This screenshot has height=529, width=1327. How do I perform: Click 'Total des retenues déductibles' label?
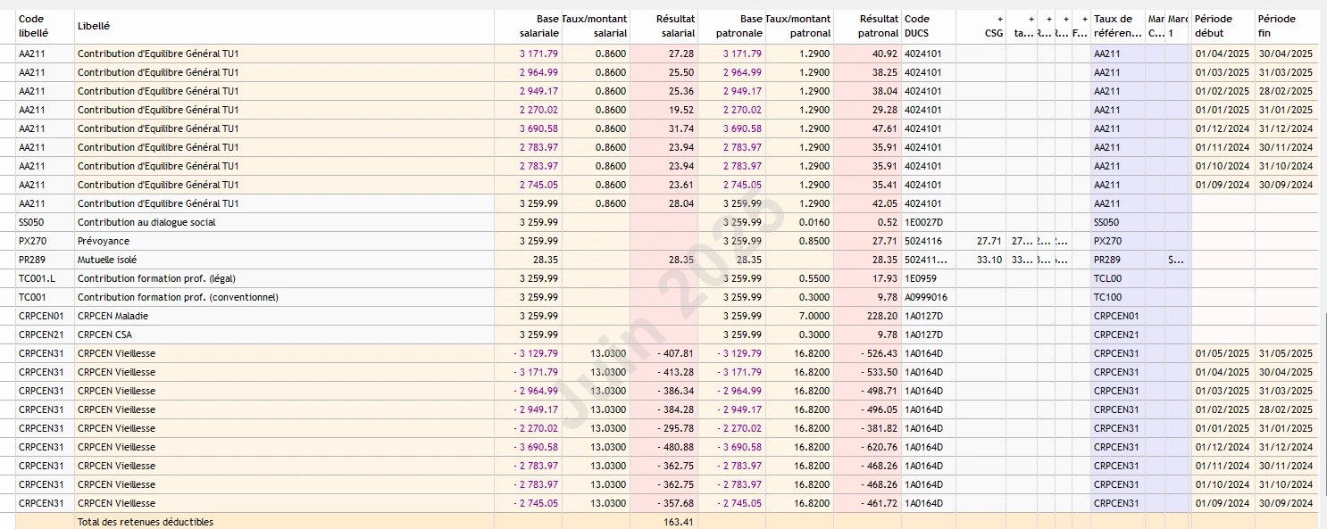[x=146, y=522]
